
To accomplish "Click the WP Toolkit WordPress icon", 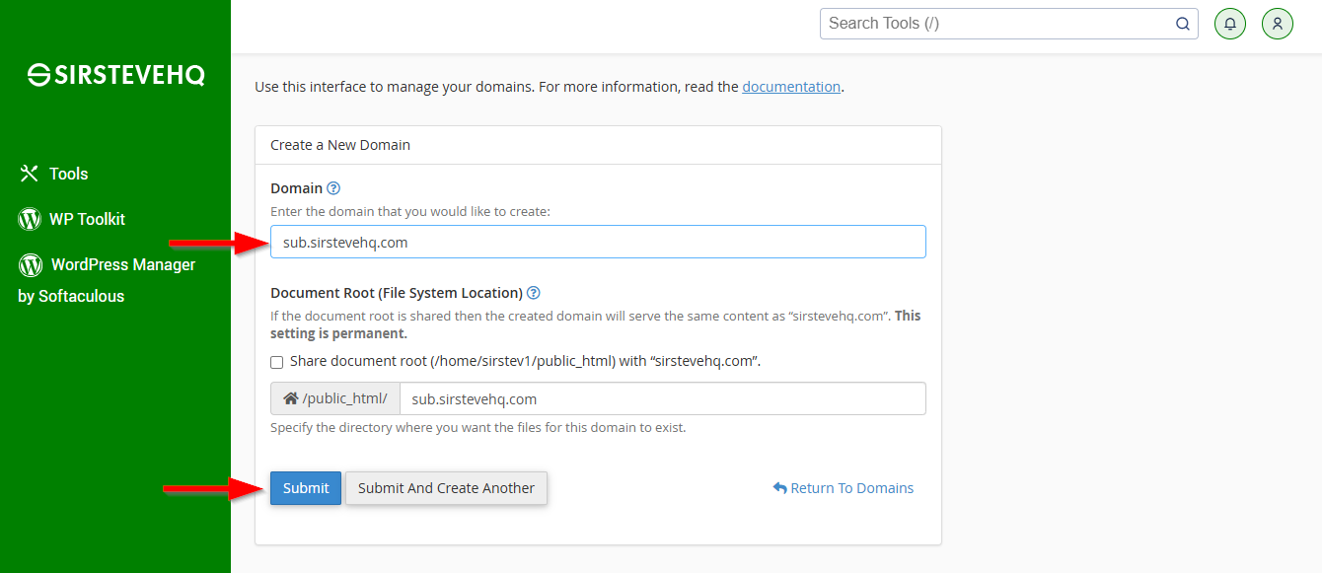I will point(30,219).
